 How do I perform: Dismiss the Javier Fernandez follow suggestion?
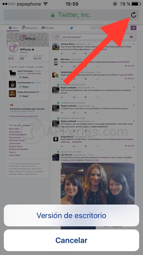pyautogui.click(x=46, y=71)
